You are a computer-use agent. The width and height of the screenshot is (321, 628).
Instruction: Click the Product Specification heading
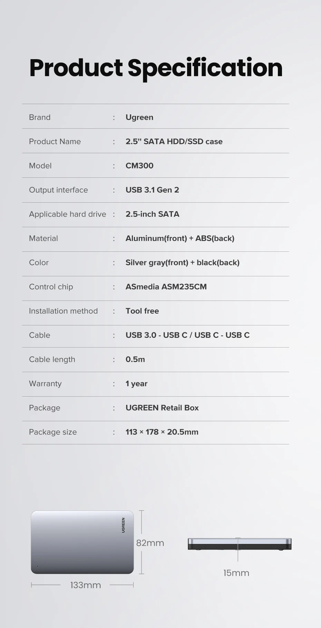coord(156,68)
